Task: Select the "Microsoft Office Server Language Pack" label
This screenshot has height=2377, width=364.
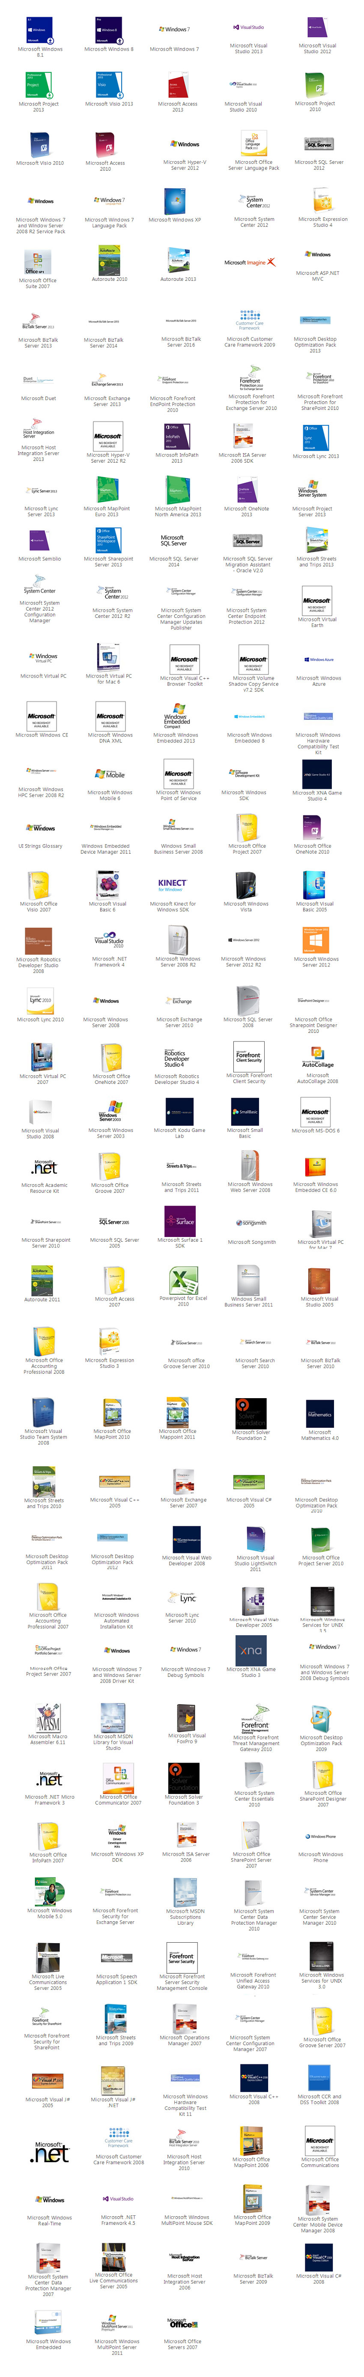Action: click(x=254, y=165)
